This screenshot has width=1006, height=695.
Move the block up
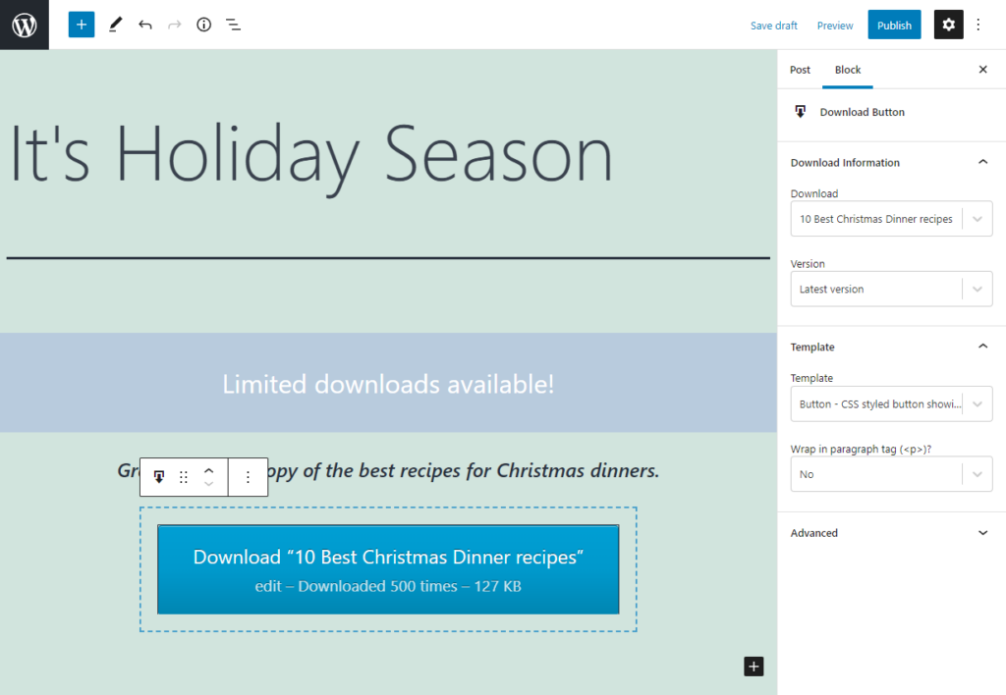[208, 470]
